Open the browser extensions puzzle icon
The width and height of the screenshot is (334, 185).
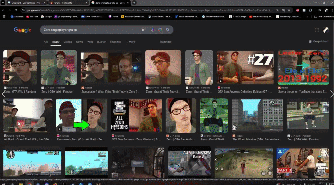coord(310,10)
